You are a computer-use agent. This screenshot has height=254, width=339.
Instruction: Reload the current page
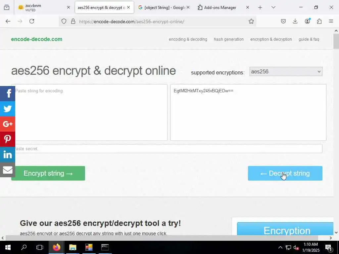click(x=32, y=21)
